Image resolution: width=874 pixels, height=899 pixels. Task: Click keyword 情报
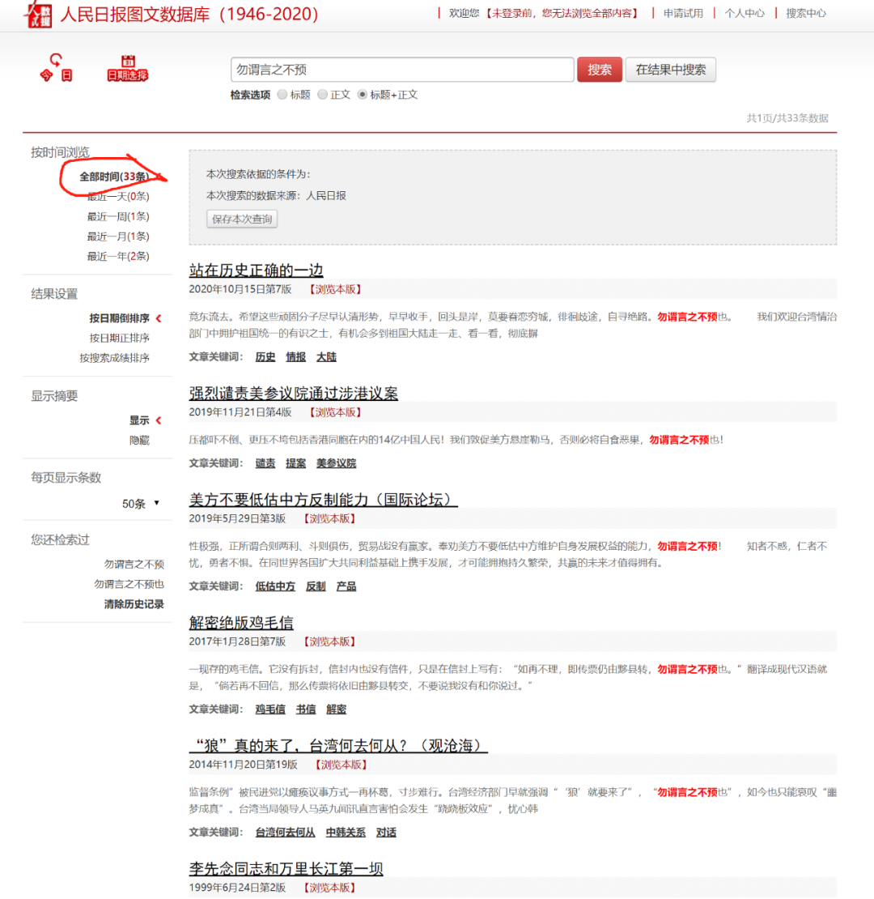[x=295, y=357]
